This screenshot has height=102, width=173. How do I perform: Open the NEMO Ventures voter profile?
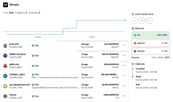(x=18, y=54)
